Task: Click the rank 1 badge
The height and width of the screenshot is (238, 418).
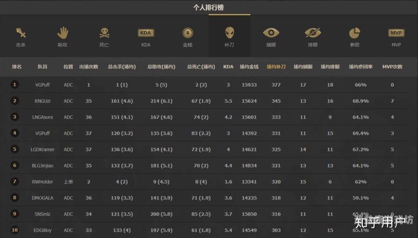Action: tap(15, 84)
